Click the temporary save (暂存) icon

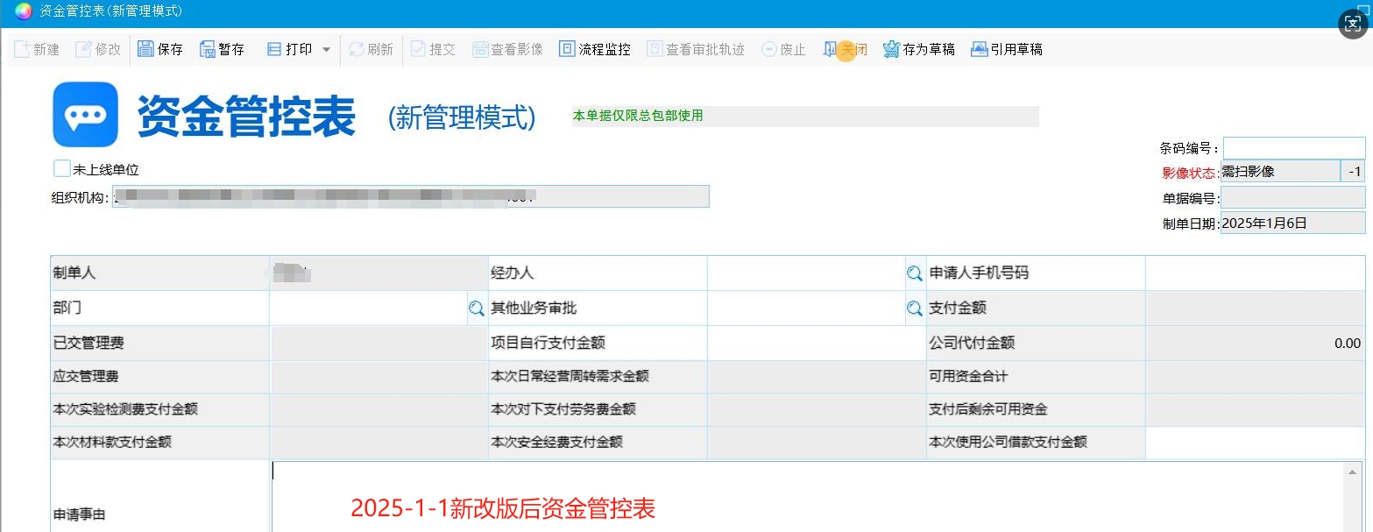point(208,49)
